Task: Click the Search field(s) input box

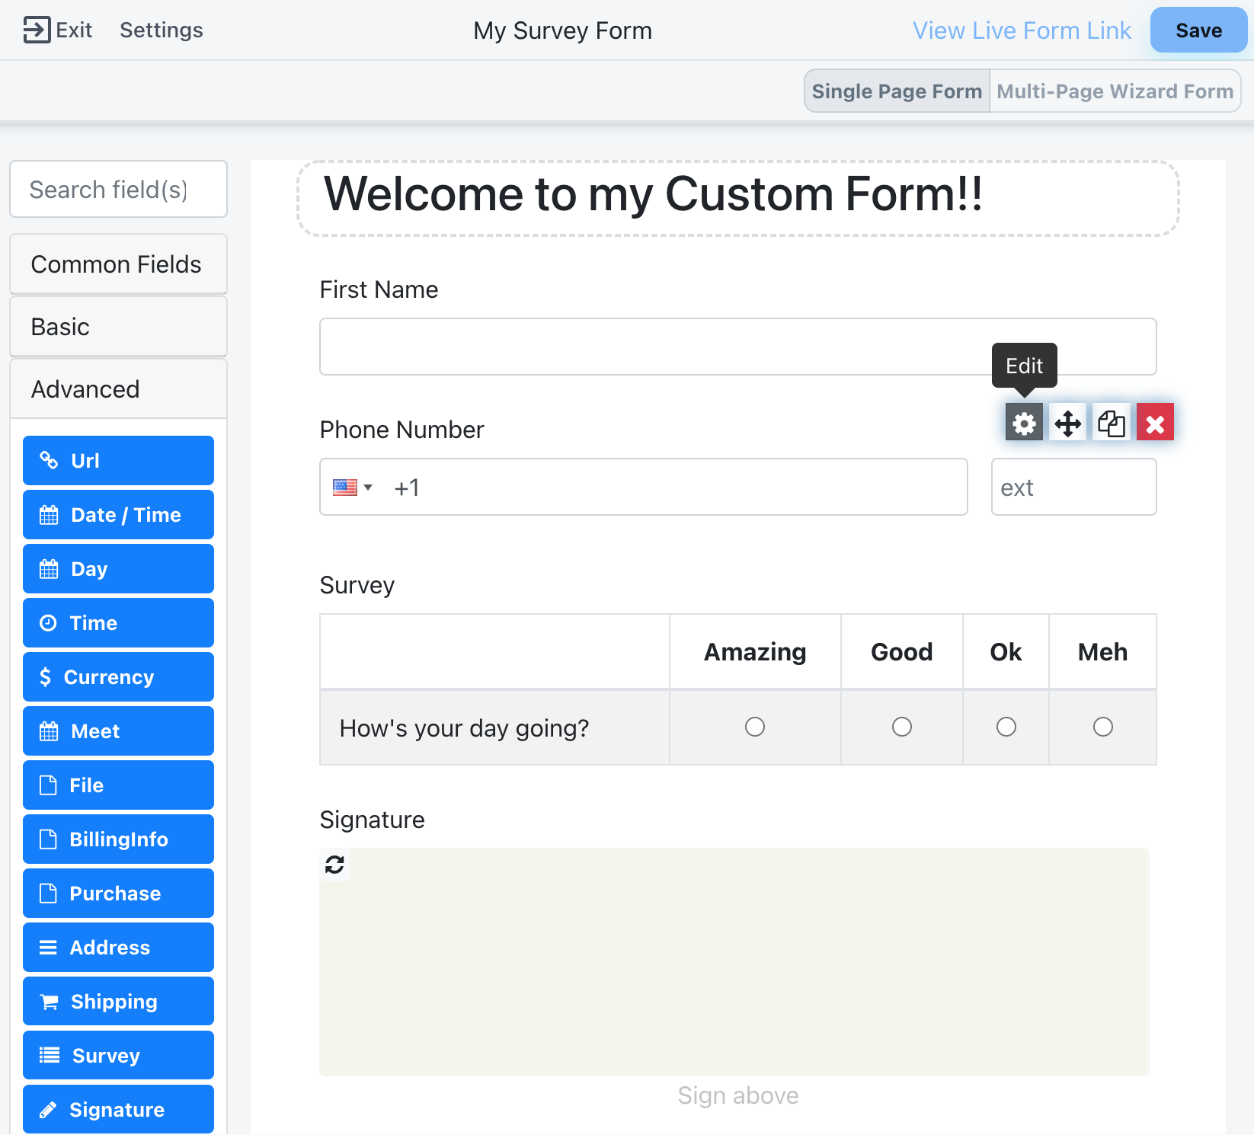Action: (118, 189)
